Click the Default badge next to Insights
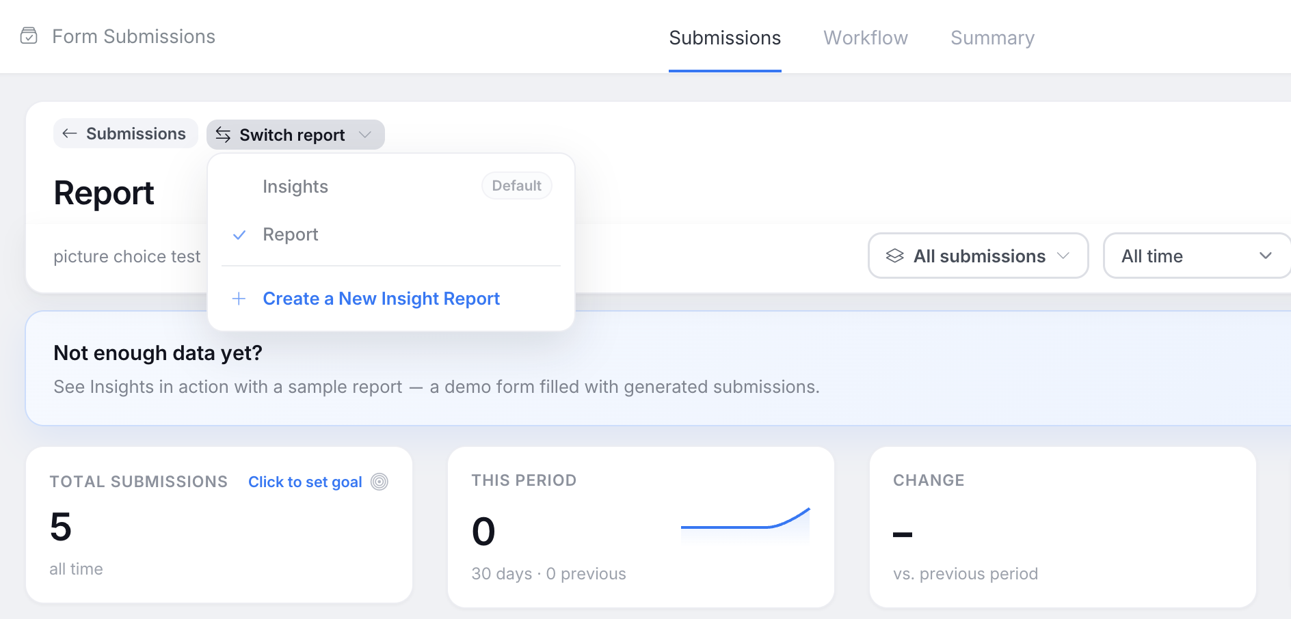This screenshot has width=1291, height=619. (517, 186)
